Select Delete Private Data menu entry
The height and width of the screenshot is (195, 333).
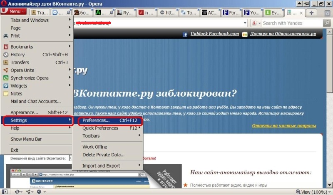tap(103, 155)
